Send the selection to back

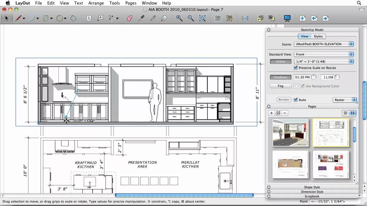(272, 18)
